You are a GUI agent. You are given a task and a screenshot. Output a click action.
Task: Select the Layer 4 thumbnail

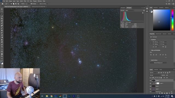click(154, 81)
